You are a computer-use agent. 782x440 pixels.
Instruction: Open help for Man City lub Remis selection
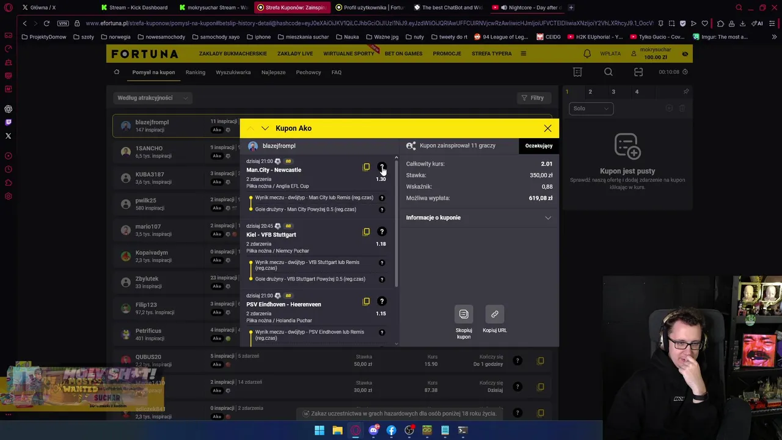[382, 198]
